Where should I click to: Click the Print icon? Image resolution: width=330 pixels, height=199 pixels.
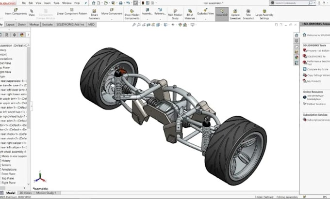click(120, 3)
